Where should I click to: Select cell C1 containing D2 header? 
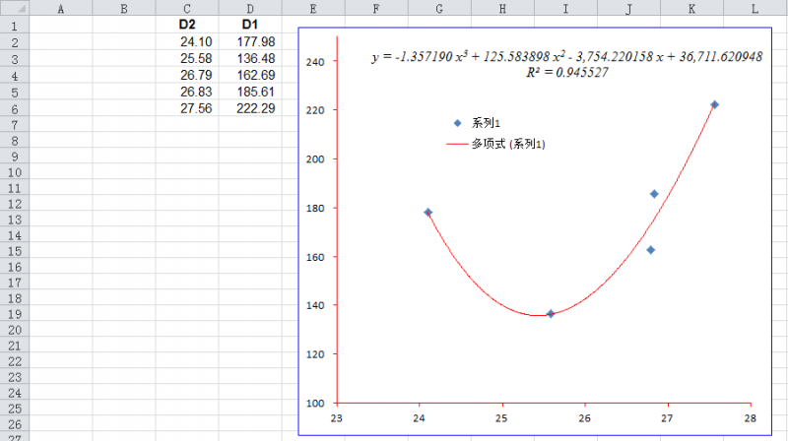tap(187, 25)
